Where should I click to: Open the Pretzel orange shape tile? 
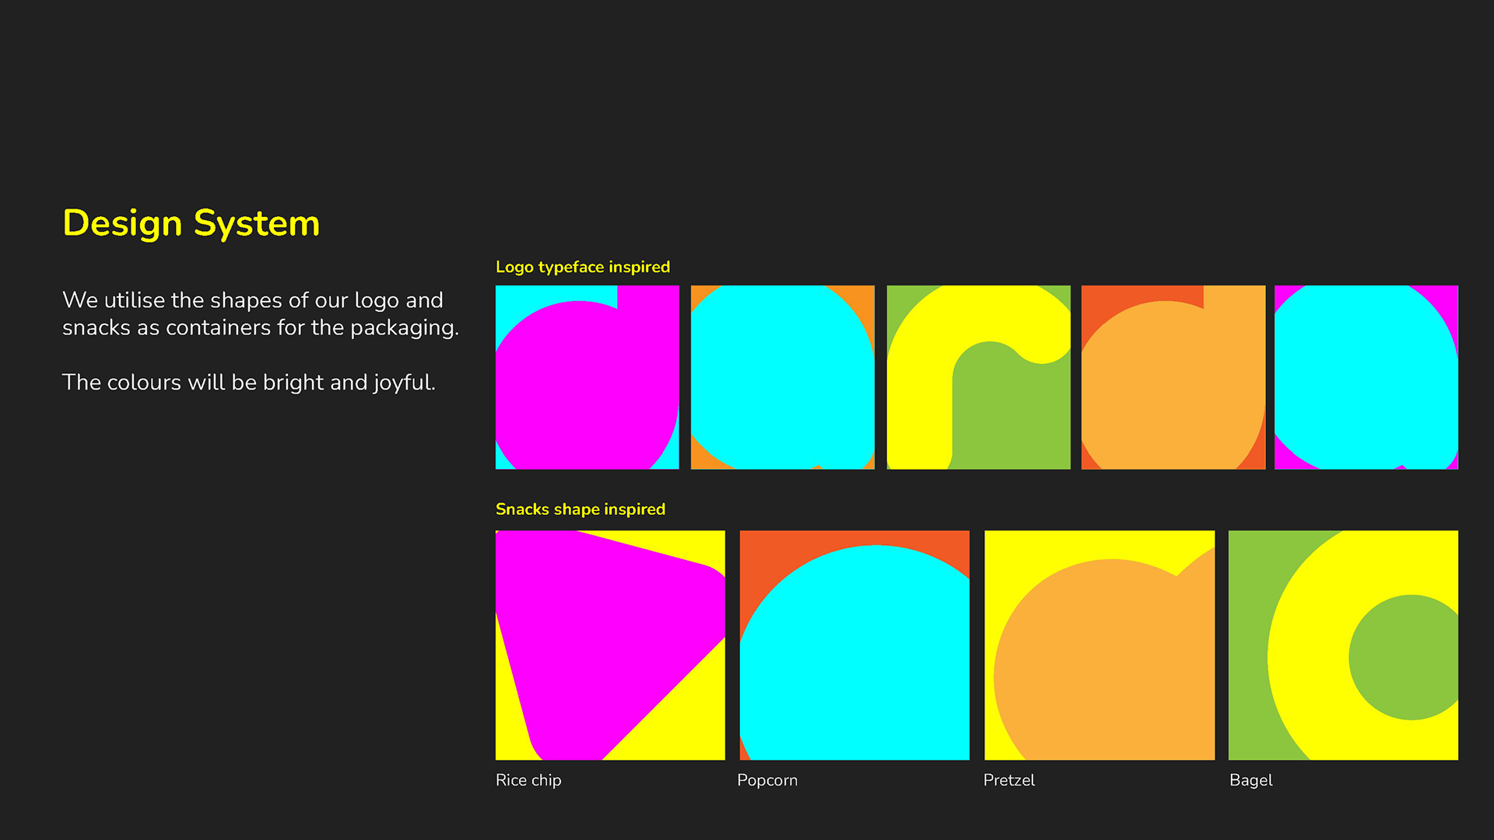(x=1099, y=646)
